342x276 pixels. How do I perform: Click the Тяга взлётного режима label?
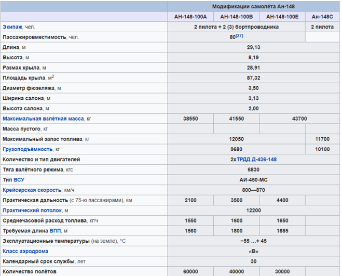[x=33, y=169]
